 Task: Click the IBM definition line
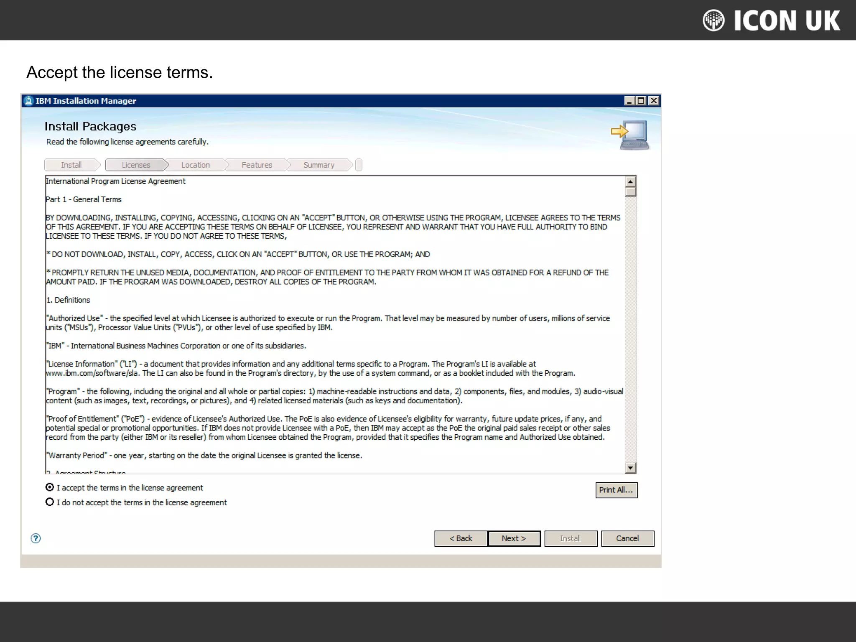coord(176,346)
